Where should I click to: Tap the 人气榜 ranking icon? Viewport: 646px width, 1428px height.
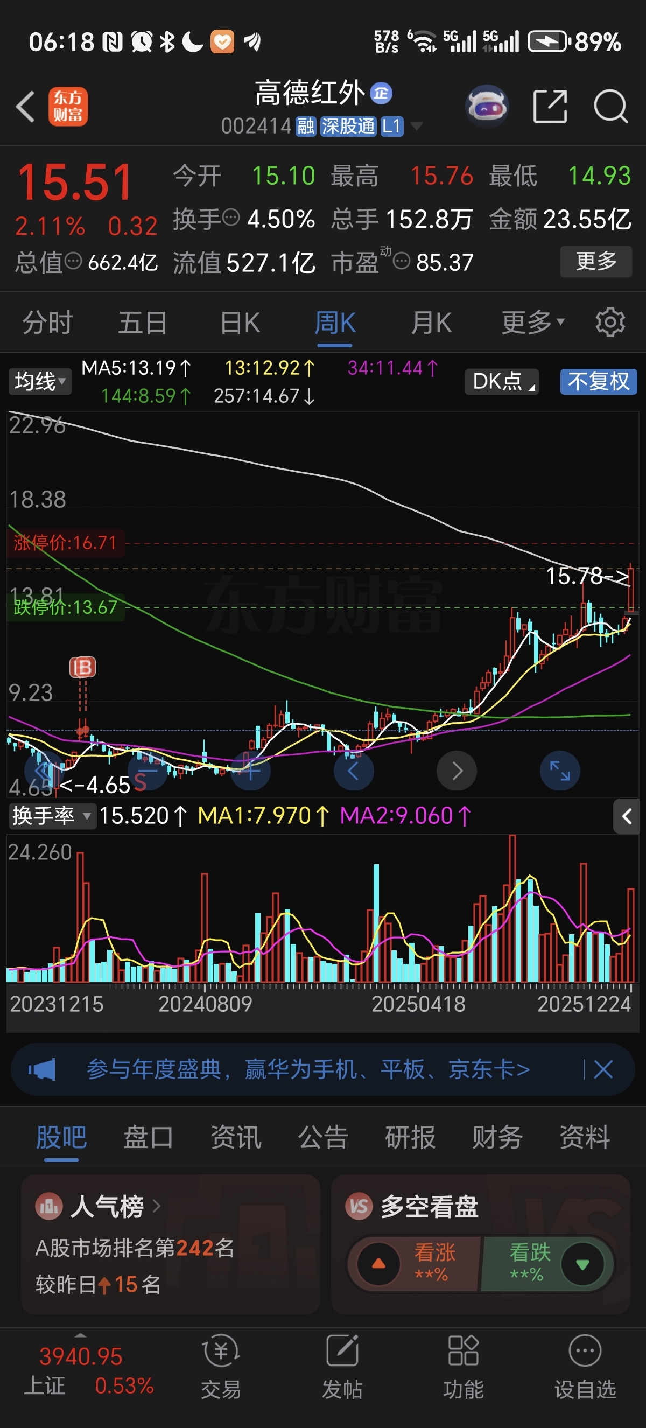49,1206
